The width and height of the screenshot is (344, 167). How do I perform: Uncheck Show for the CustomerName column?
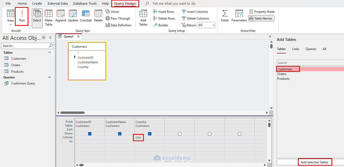[120, 134]
